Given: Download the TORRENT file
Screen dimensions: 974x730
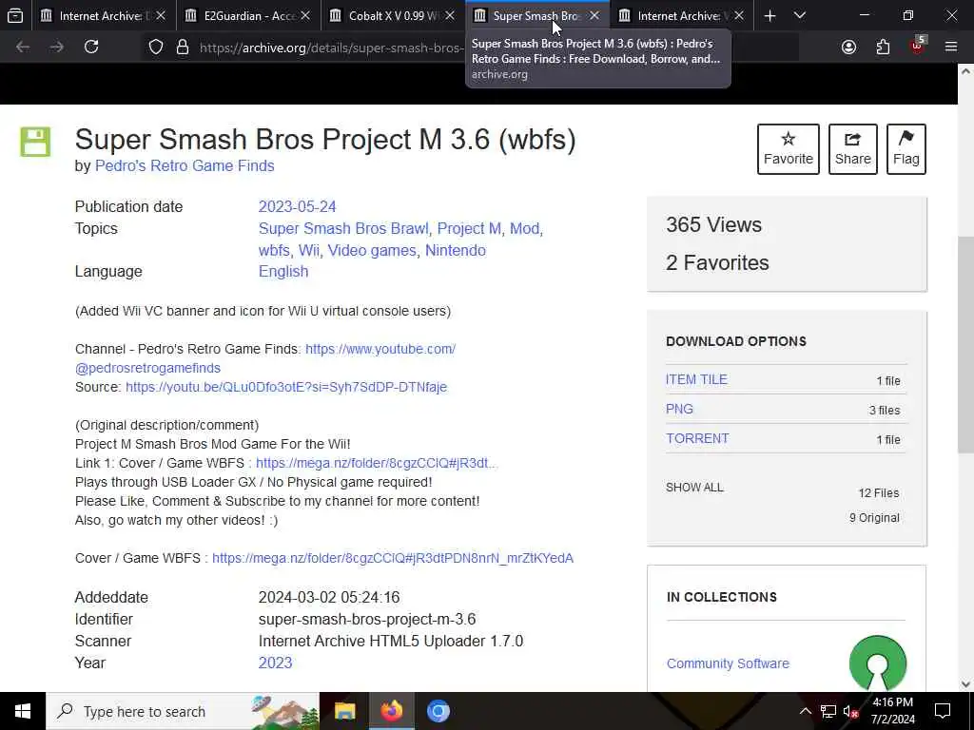Looking at the screenshot, I should coord(697,439).
